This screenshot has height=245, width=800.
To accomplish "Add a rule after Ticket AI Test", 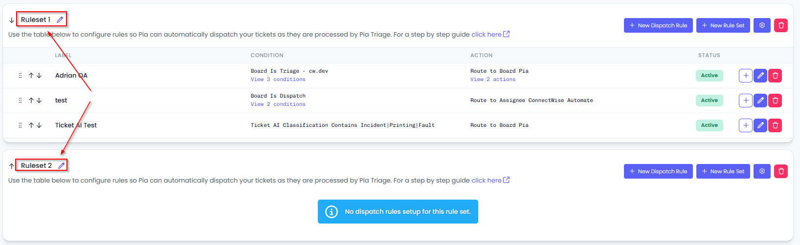I will (x=746, y=125).
